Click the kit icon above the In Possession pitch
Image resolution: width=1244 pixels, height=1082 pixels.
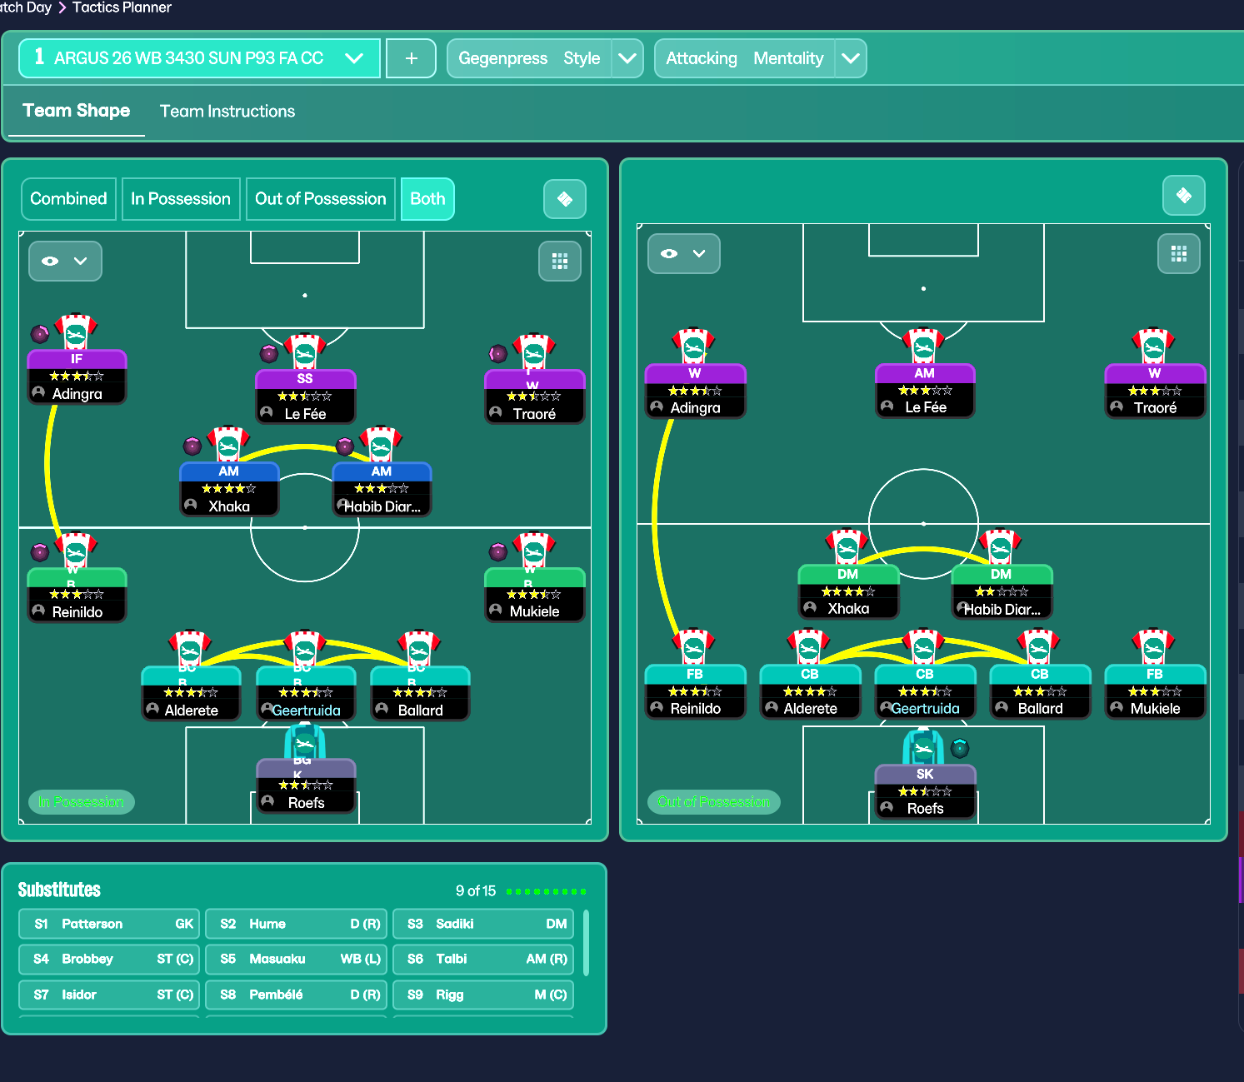pos(565,199)
